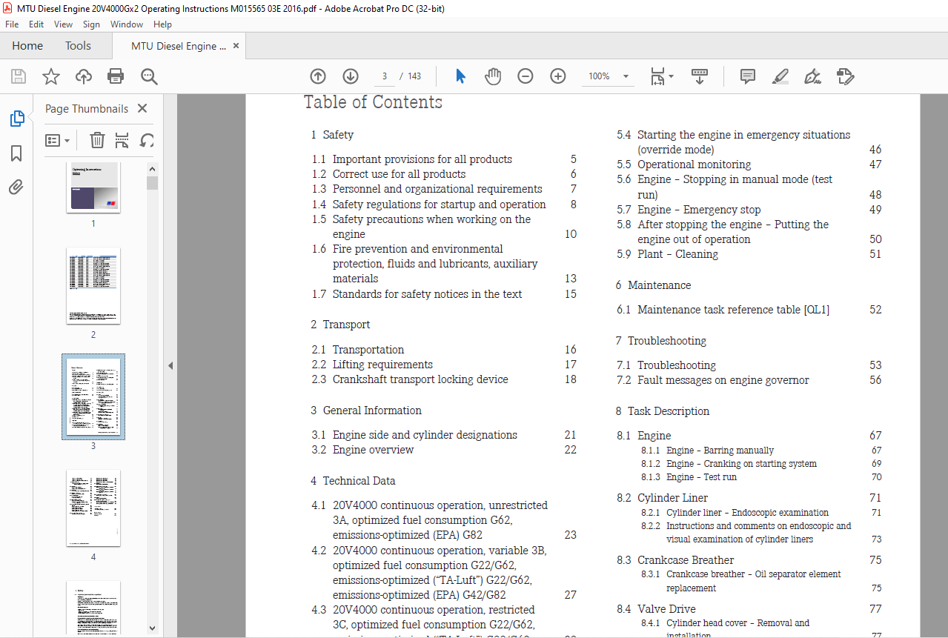
Task: Click 'Table of Contents' heading text
Action: (373, 102)
